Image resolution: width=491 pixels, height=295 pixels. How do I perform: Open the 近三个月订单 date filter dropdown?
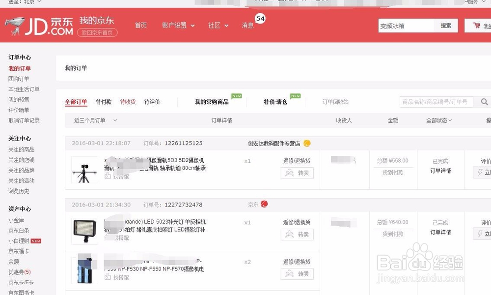pyautogui.click(x=96, y=119)
